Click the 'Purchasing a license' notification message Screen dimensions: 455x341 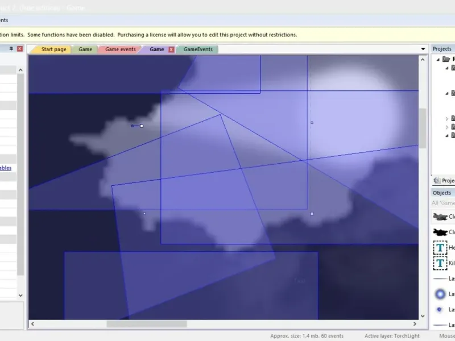(x=207, y=35)
